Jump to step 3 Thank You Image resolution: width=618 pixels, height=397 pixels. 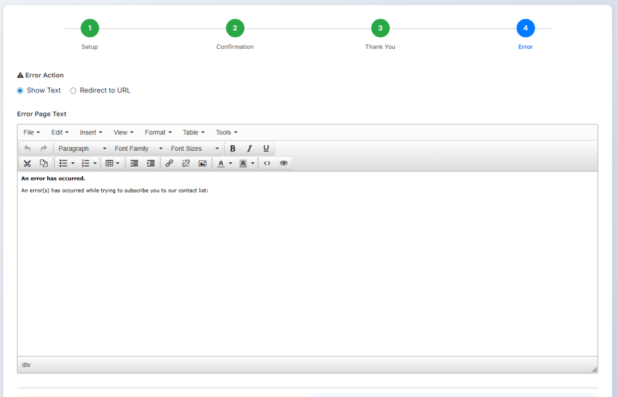click(380, 28)
